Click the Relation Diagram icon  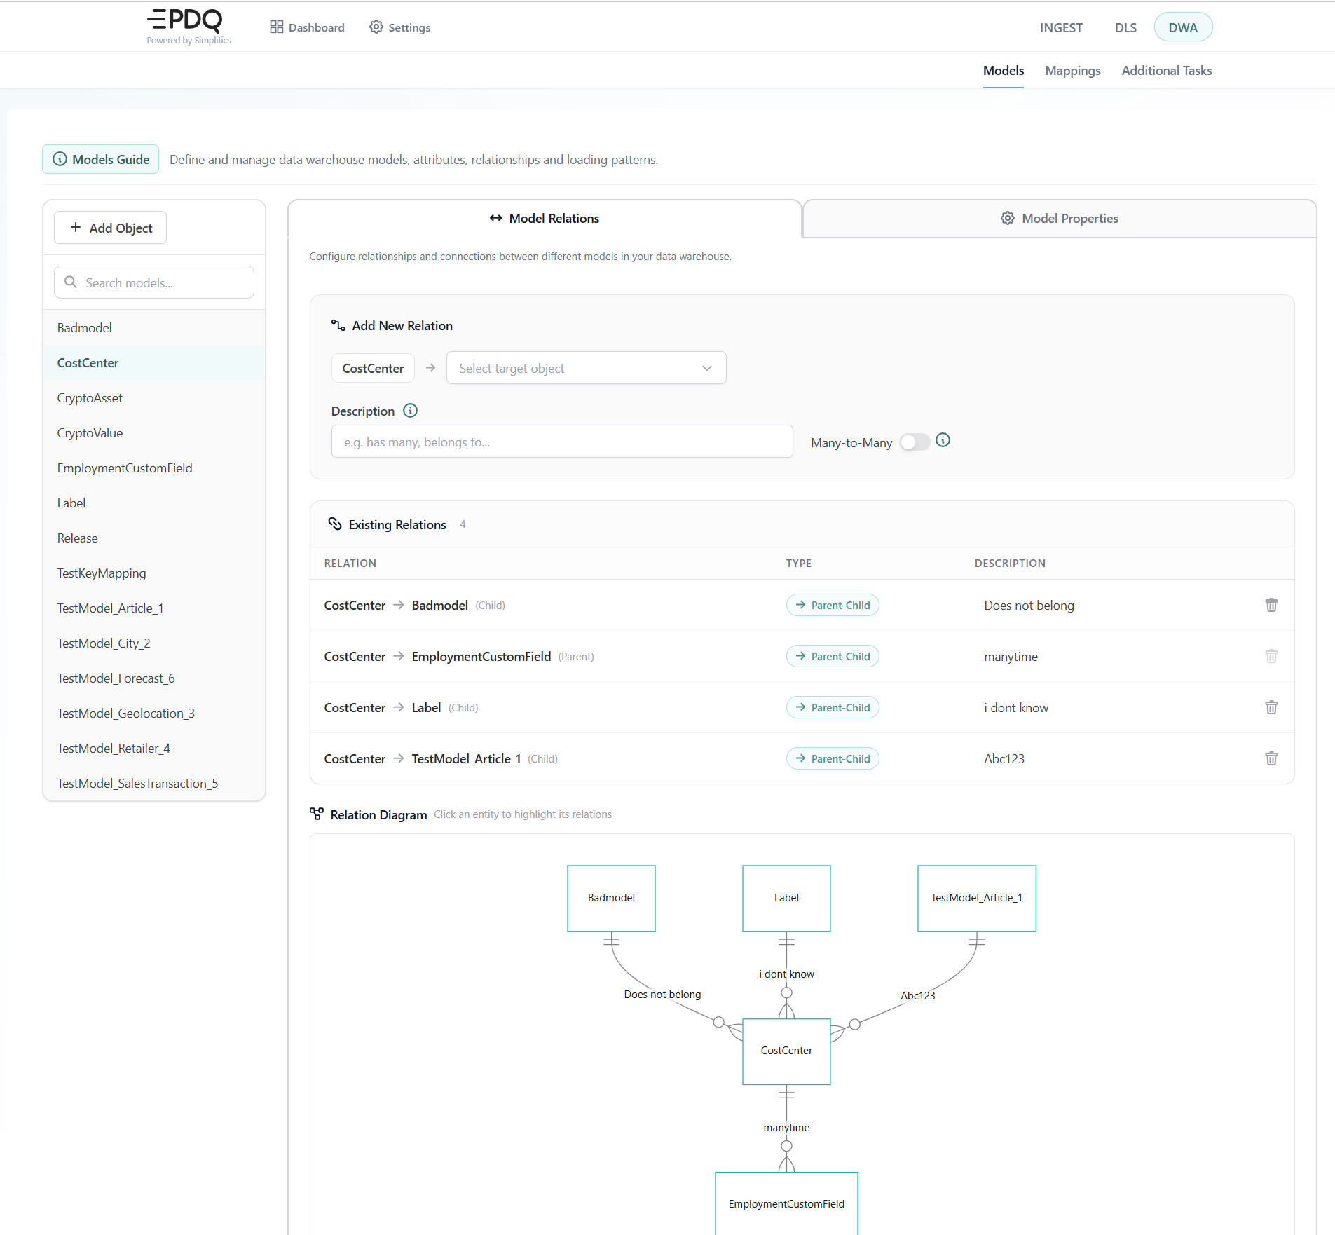coord(317,814)
